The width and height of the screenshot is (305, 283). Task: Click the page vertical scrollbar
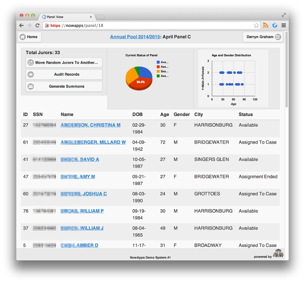point(286,69)
